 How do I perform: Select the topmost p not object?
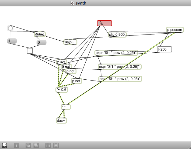[x=62, y=62]
